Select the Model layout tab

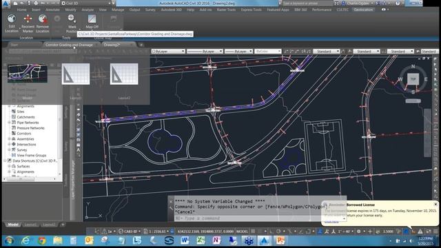tap(13, 225)
